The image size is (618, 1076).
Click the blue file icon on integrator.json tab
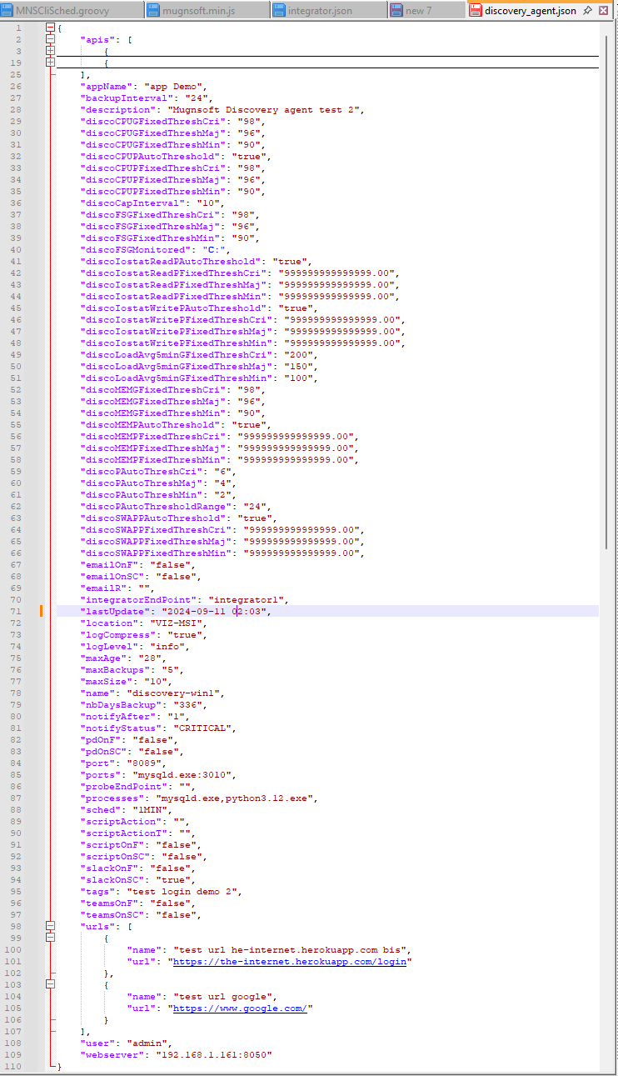pyautogui.click(x=280, y=11)
